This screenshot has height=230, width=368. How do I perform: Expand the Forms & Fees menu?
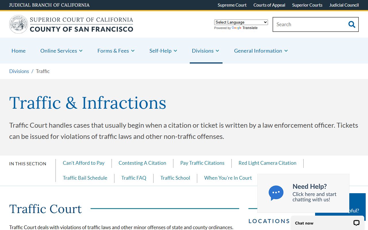(116, 51)
